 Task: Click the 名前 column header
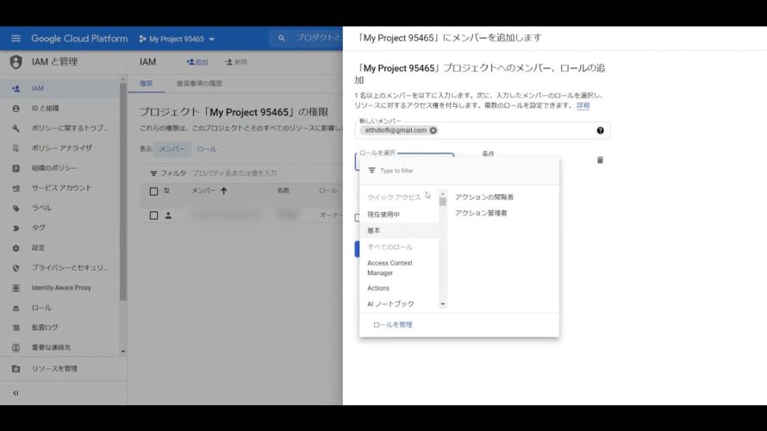point(284,191)
